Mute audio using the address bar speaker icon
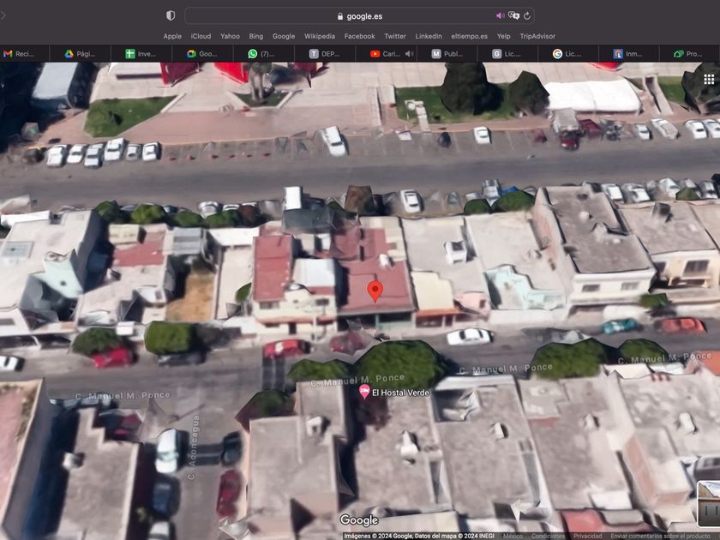Screen dimensions: 720x540 (500, 15)
